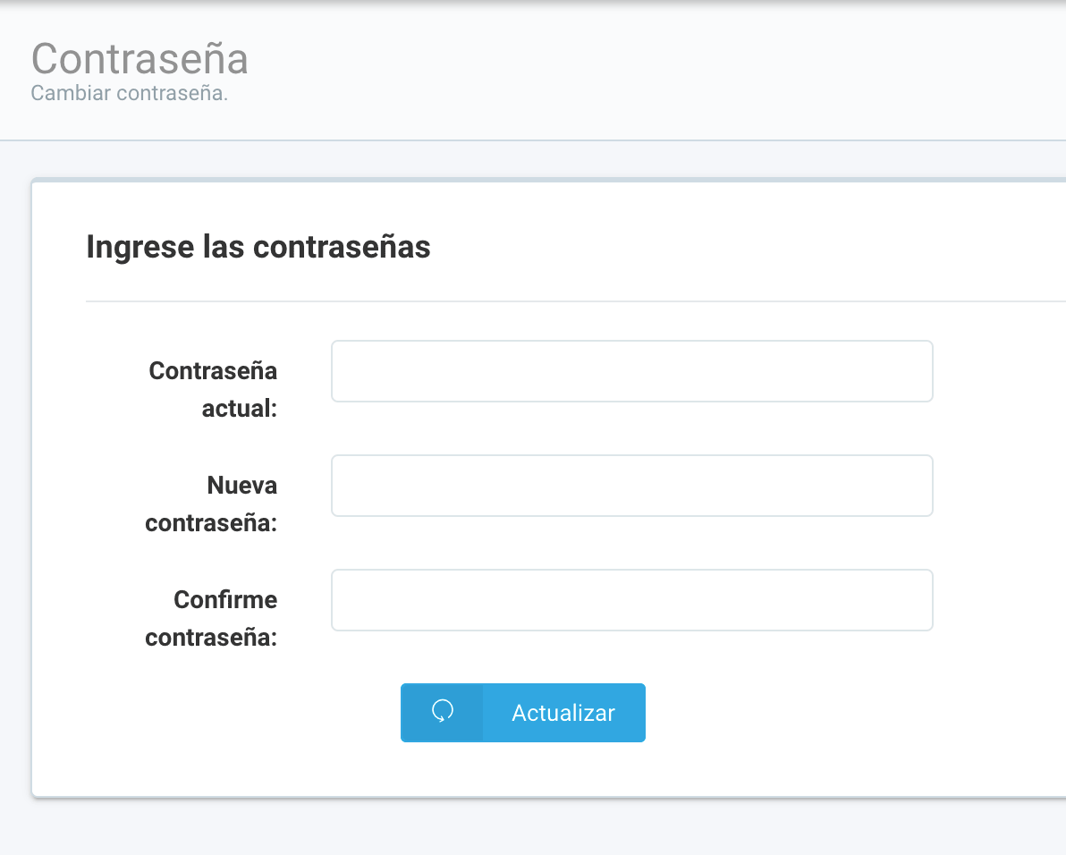Click the refresh icon on Actualizar button

pyautogui.click(x=443, y=712)
